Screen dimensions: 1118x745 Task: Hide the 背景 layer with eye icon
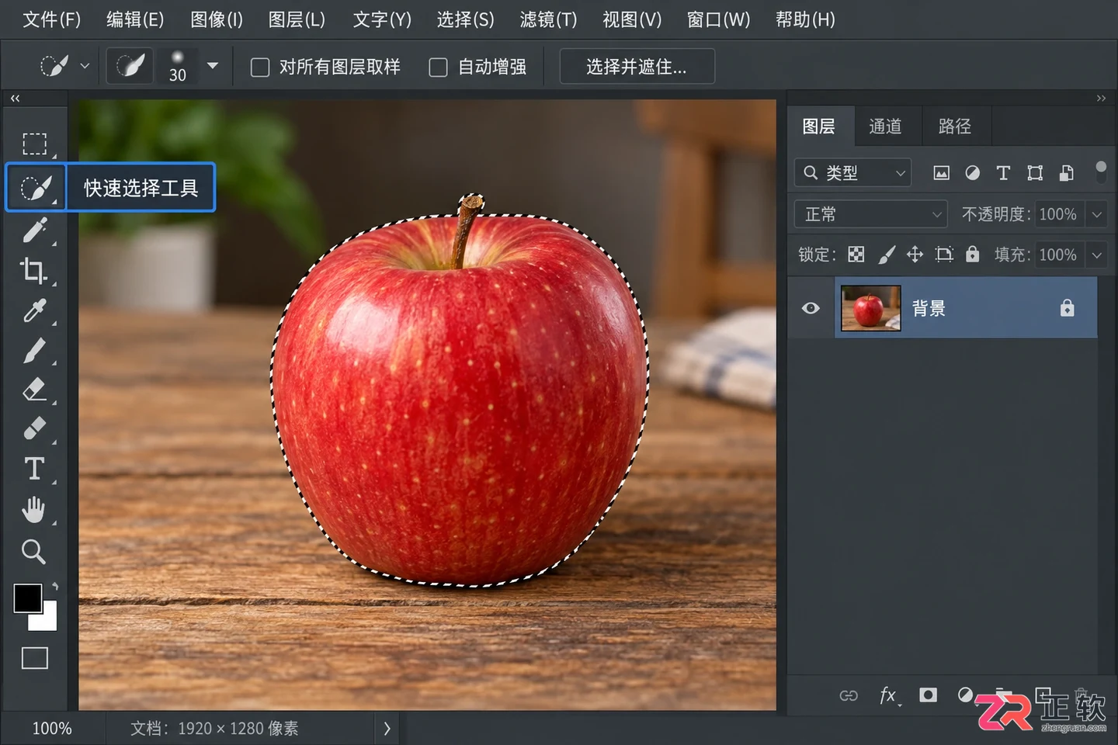pos(811,308)
